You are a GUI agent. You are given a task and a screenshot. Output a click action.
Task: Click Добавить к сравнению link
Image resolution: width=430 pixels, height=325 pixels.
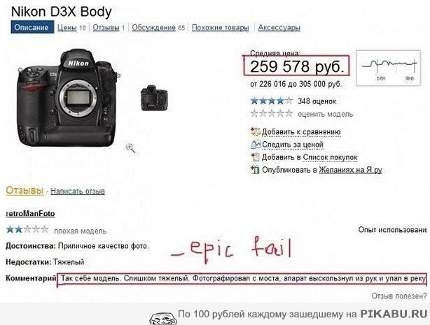[301, 131]
